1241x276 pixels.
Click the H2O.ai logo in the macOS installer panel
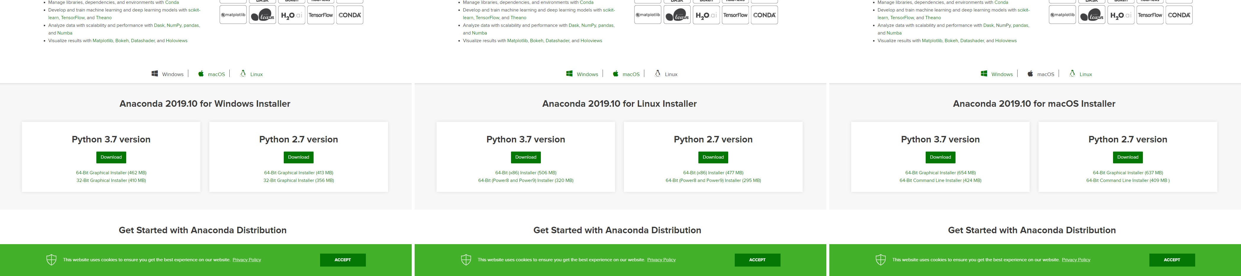click(x=1121, y=15)
